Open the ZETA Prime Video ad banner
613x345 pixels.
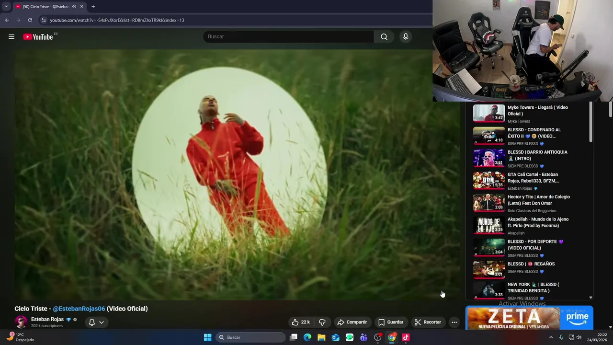coord(529,318)
